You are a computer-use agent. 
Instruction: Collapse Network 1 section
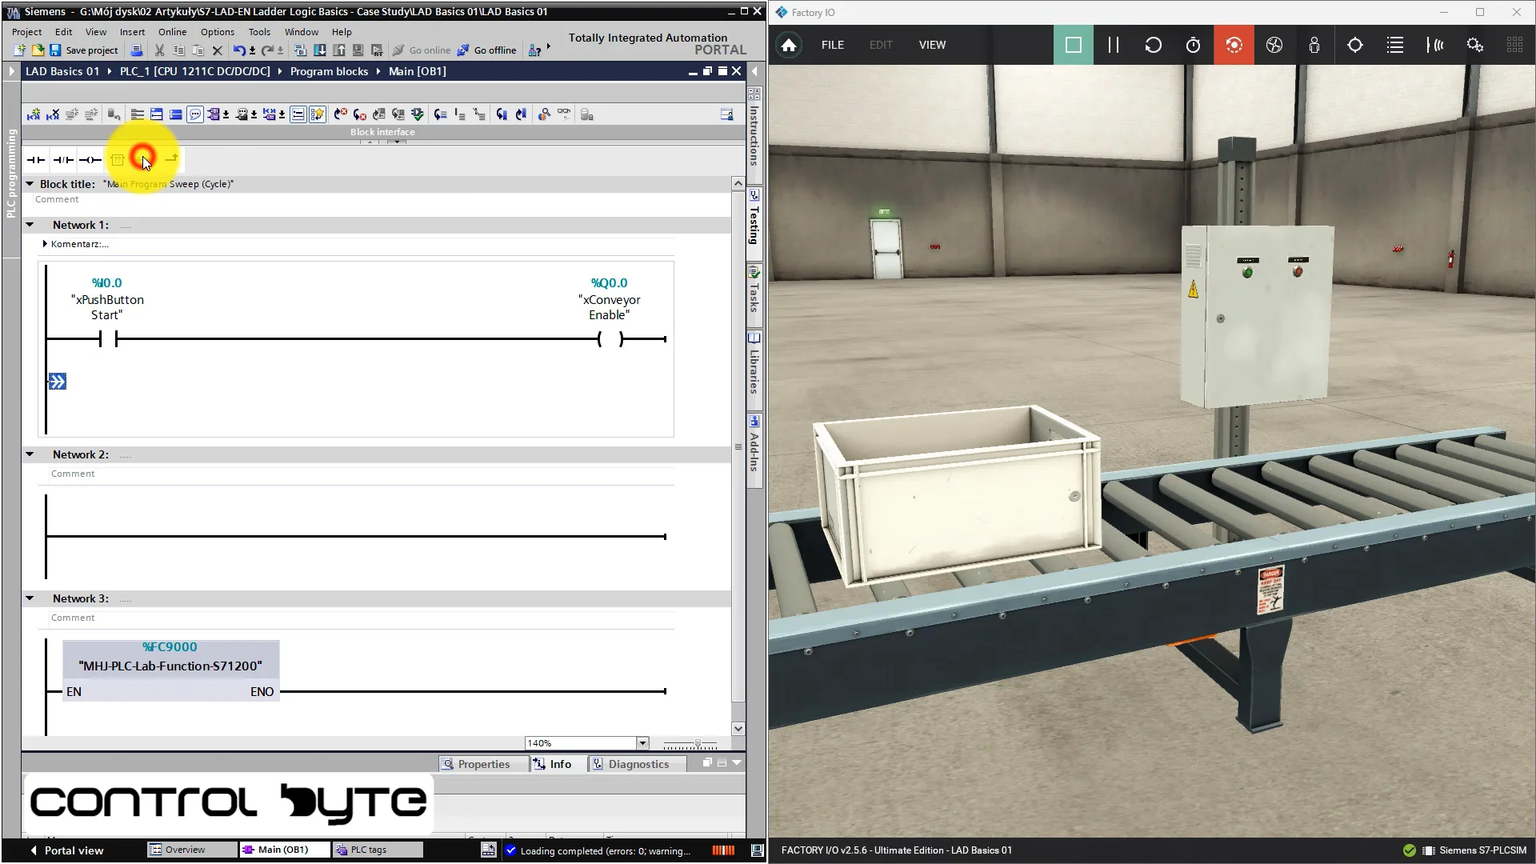pos(30,225)
